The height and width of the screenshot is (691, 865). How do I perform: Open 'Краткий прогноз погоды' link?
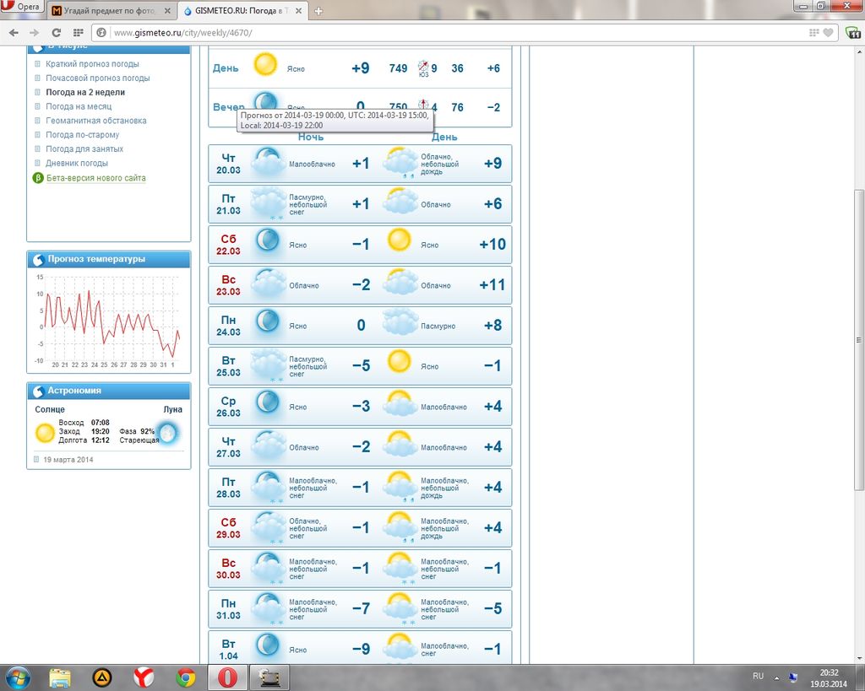coord(92,64)
